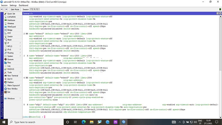The height and width of the screenshot is (125, 222).
Task: Open the Dashboard menu
Action: coord(23,5)
